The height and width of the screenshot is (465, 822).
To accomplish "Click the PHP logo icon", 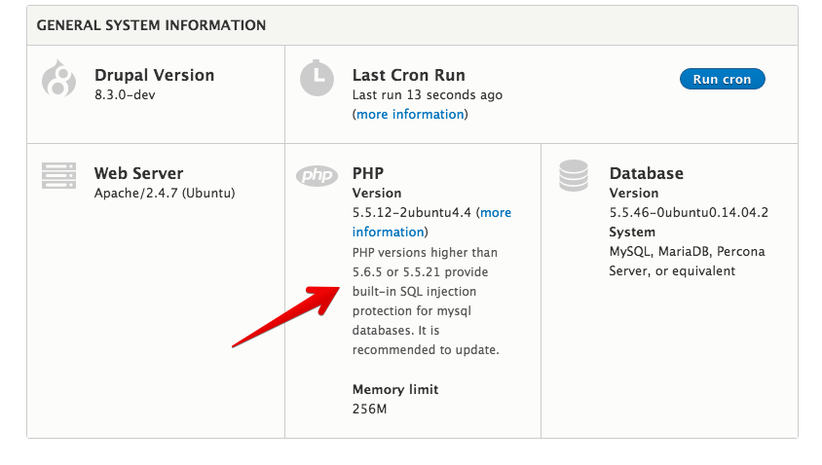I will tap(317, 175).
